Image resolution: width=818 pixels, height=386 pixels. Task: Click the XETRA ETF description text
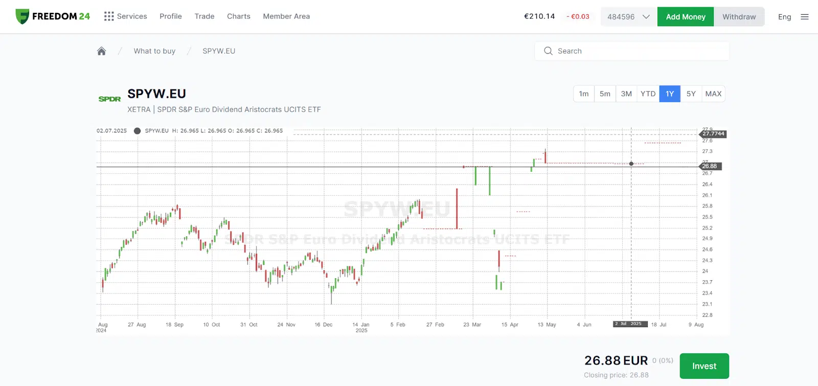[x=224, y=109]
